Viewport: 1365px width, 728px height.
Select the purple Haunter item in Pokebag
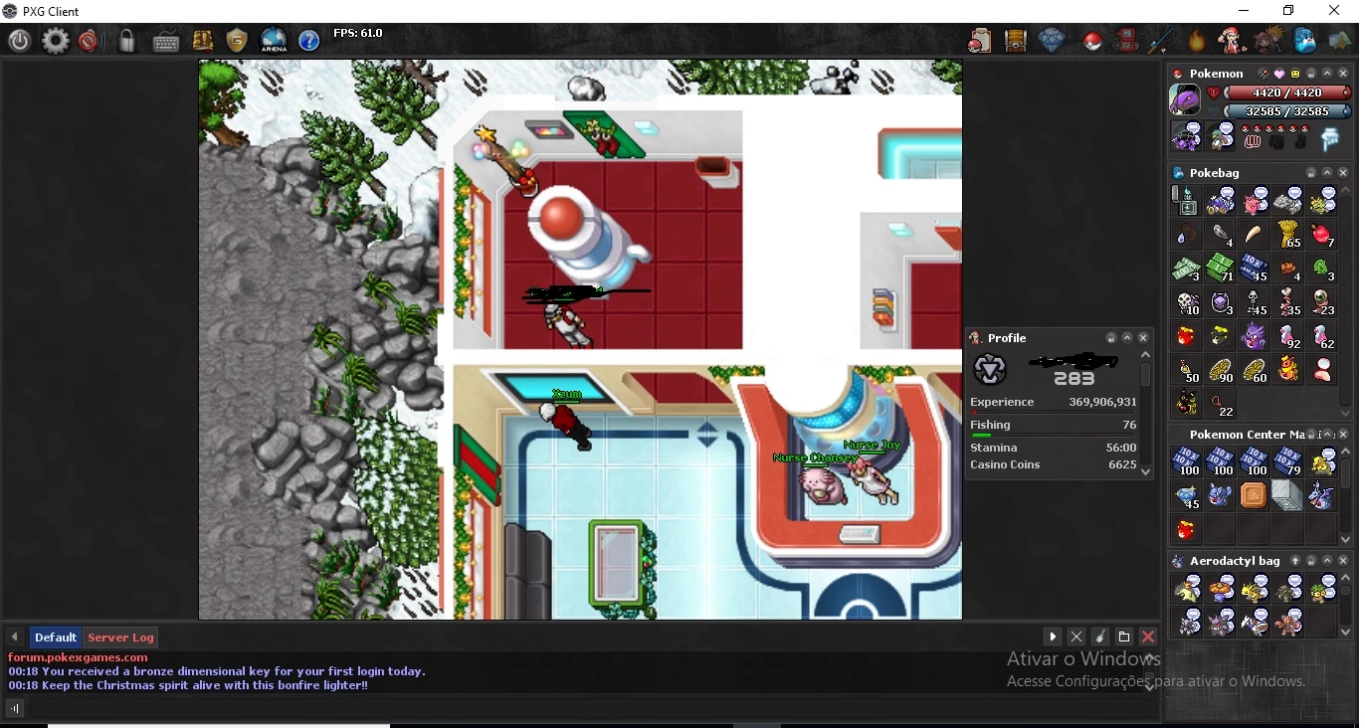(x=1255, y=336)
